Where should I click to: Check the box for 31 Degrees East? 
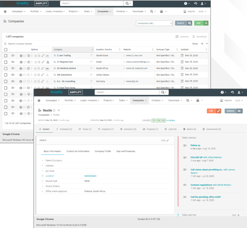[6, 62]
